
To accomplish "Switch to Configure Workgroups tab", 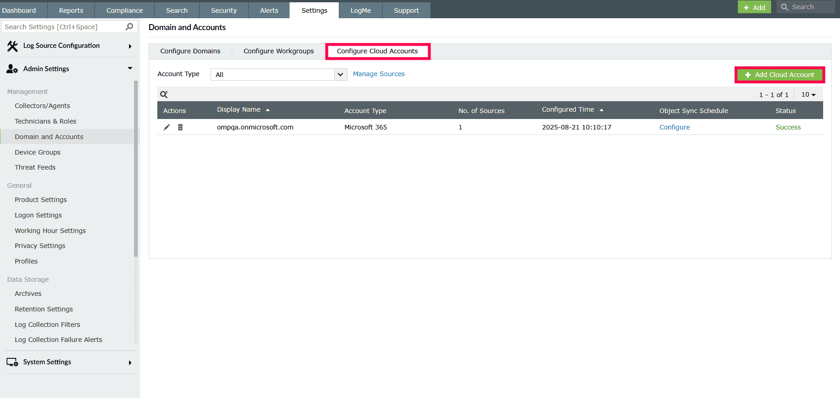I will coord(279,51).
